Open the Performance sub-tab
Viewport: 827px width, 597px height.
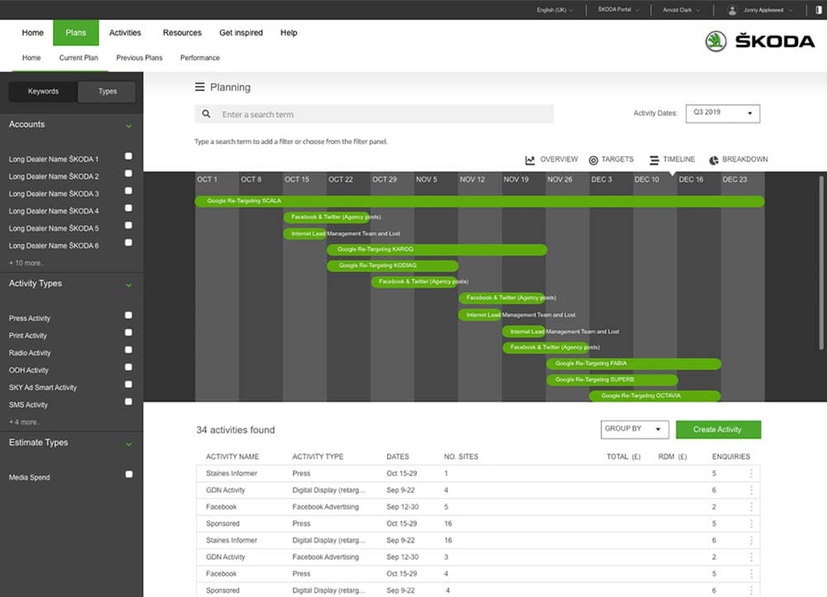200,58
